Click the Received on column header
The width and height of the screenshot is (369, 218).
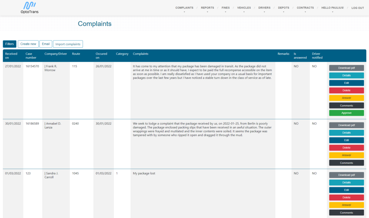[11, 56]
